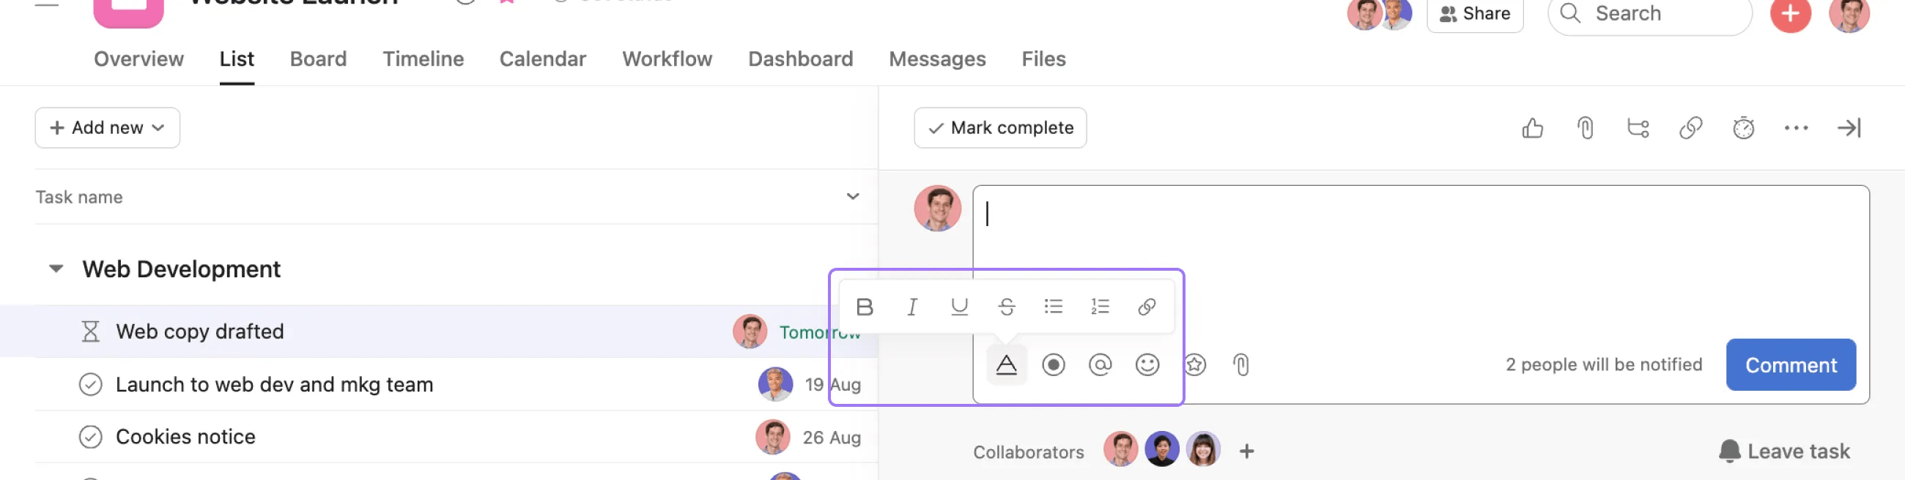The width and height of the screenshot is (1905, 480).
Task: Apply bold formatting in the comment toolbar
Action: [865, 306]
